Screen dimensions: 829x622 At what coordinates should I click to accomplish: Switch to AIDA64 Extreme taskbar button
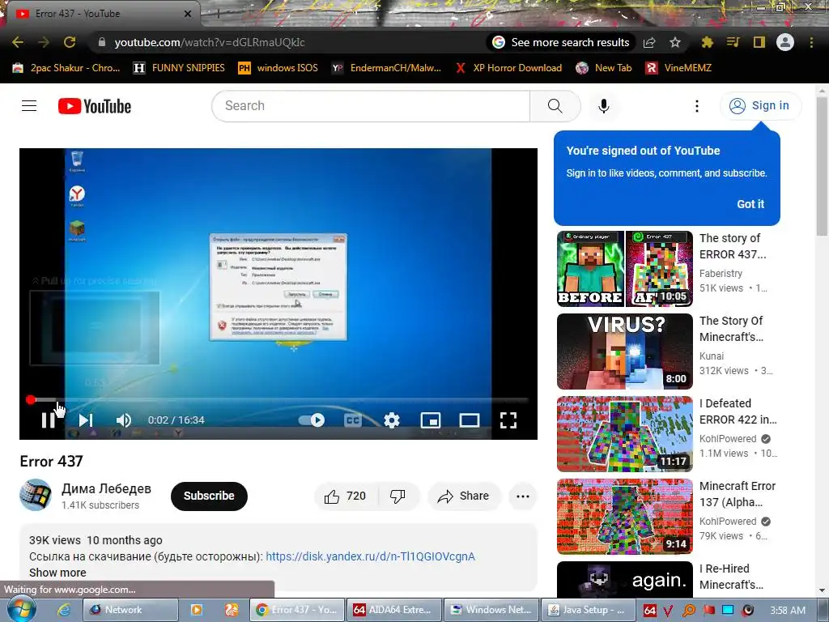[x=394, y=610]
